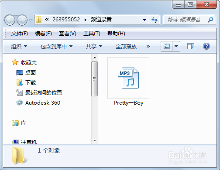Select 收藏夹 in navigation pane
The width and height of the screenshot is (220, 170).
point(29,63)
